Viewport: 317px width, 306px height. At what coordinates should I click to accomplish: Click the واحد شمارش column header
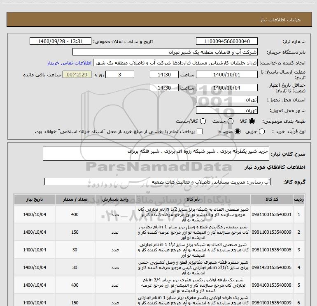point(115,199)
